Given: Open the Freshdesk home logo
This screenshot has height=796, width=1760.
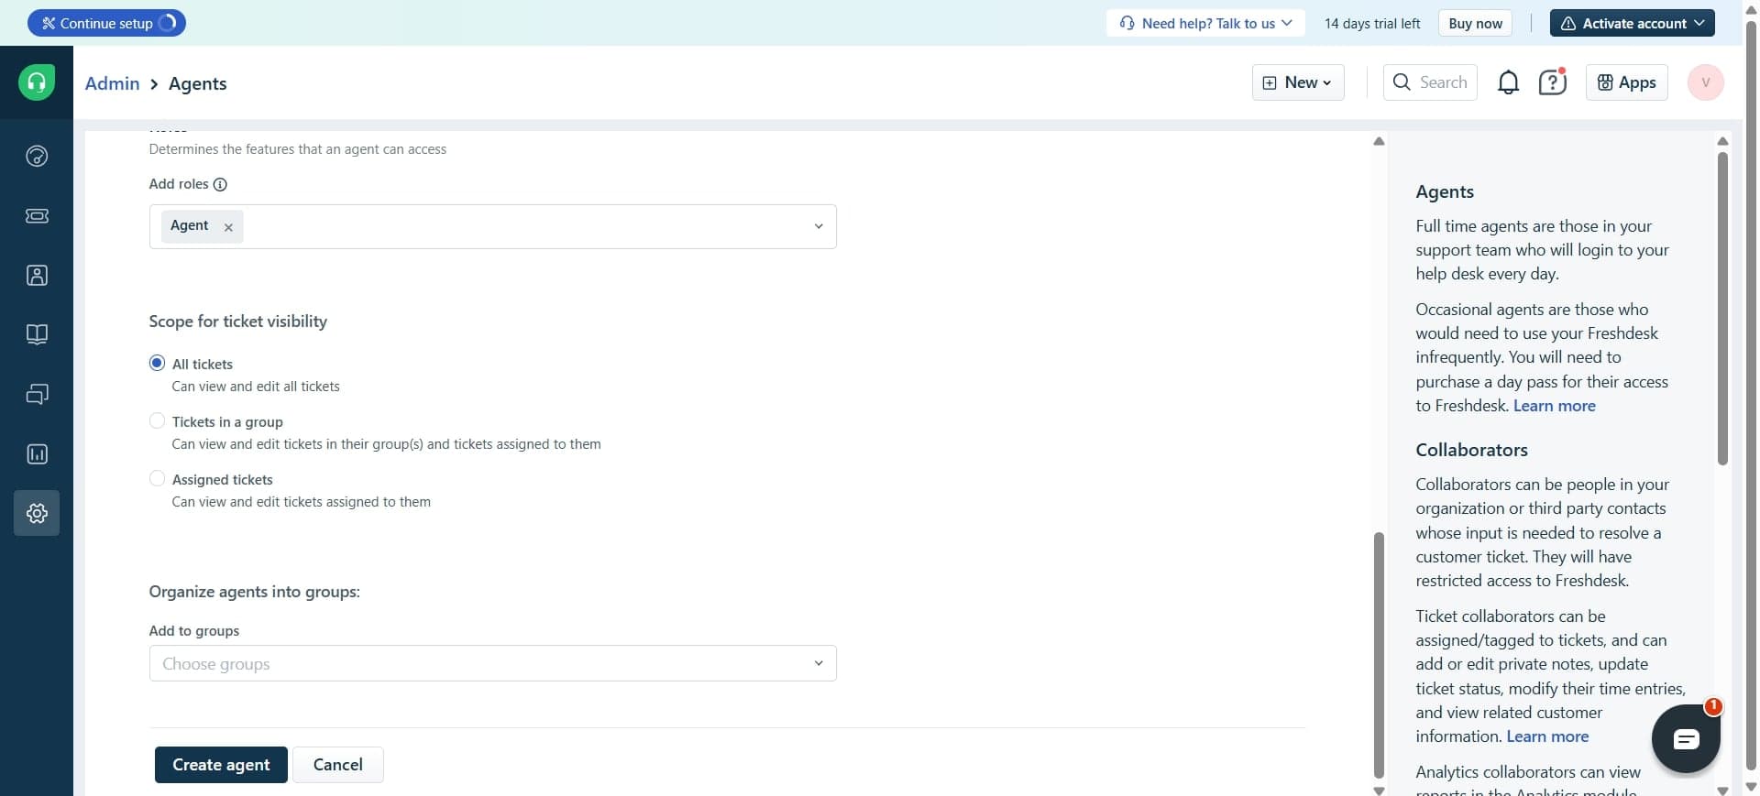Looking at the screenshot, I should click(37, 82).
